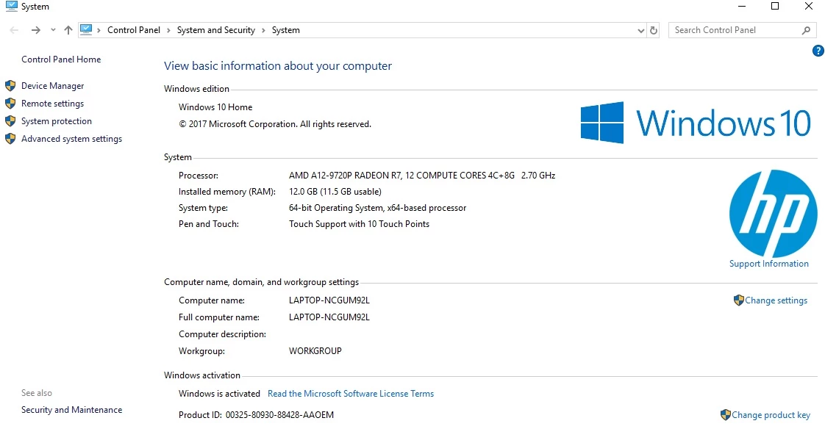Open Remote settings link
This screenshot has height=429, width=825.
pos(53,104)
